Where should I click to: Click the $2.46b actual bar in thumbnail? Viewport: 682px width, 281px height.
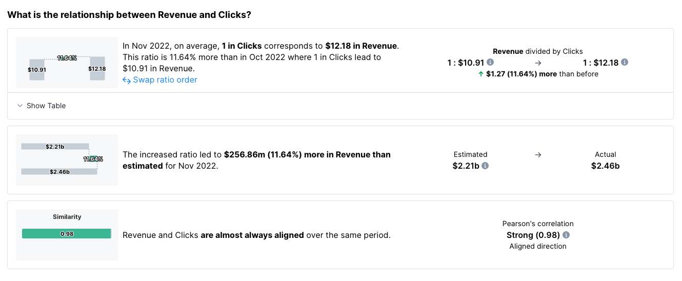[59, 172]
